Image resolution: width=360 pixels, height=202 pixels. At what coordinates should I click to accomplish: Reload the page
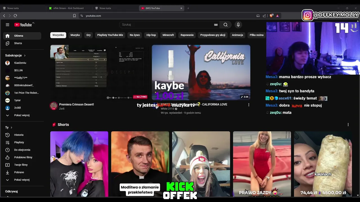[15, 16]
